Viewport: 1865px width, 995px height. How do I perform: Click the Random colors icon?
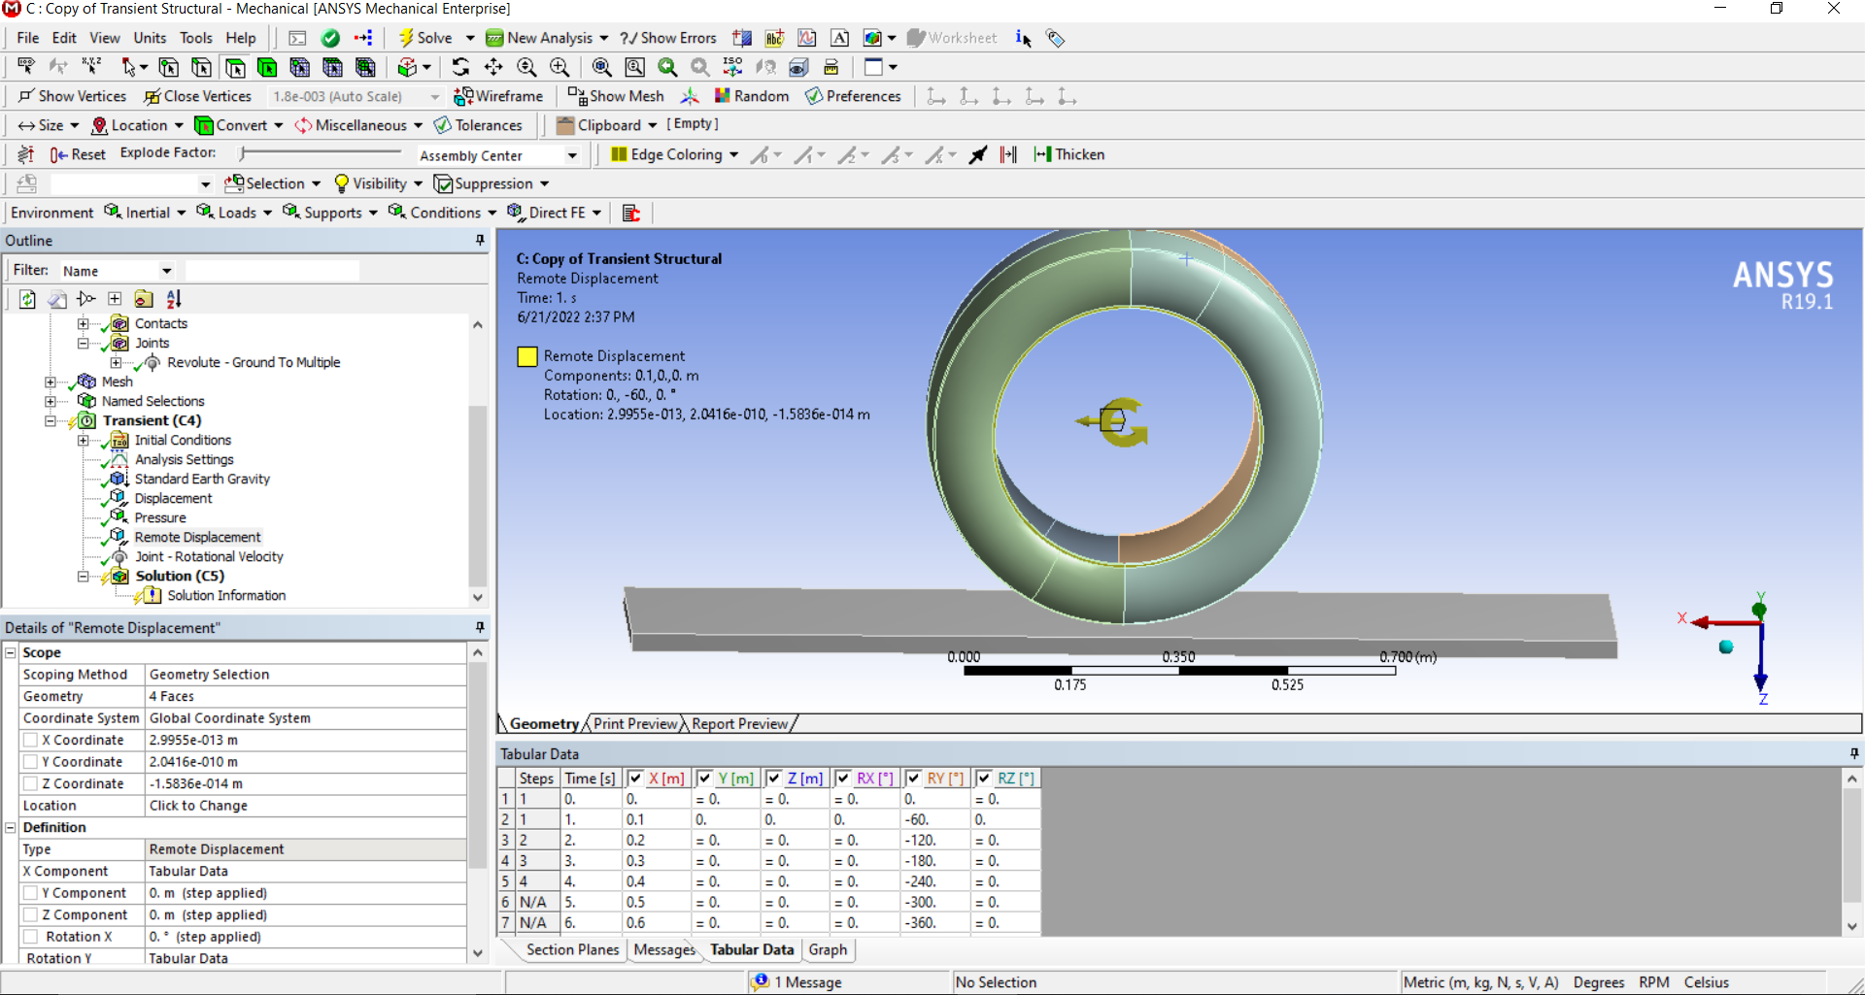point(722,96)
